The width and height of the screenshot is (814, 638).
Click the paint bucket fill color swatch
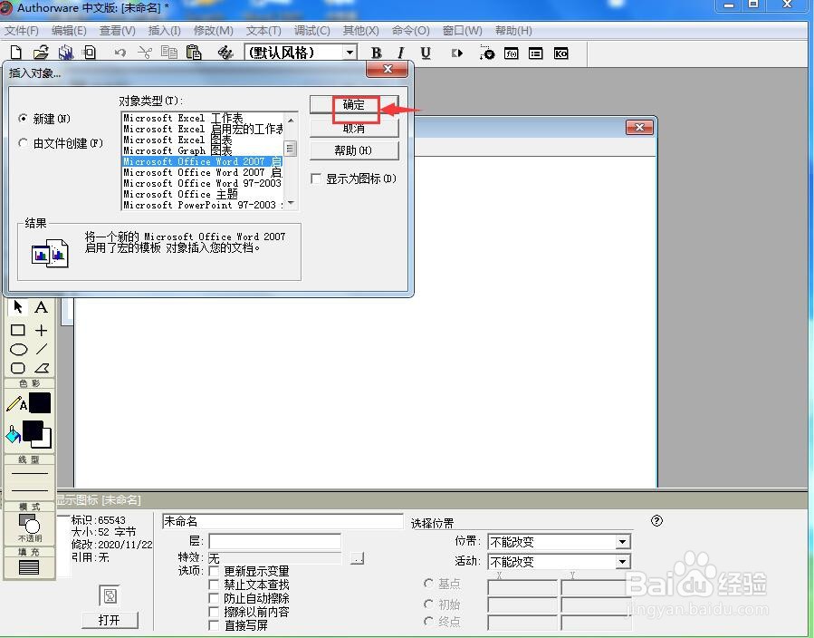pyautogui.click(x=36, y=434)
